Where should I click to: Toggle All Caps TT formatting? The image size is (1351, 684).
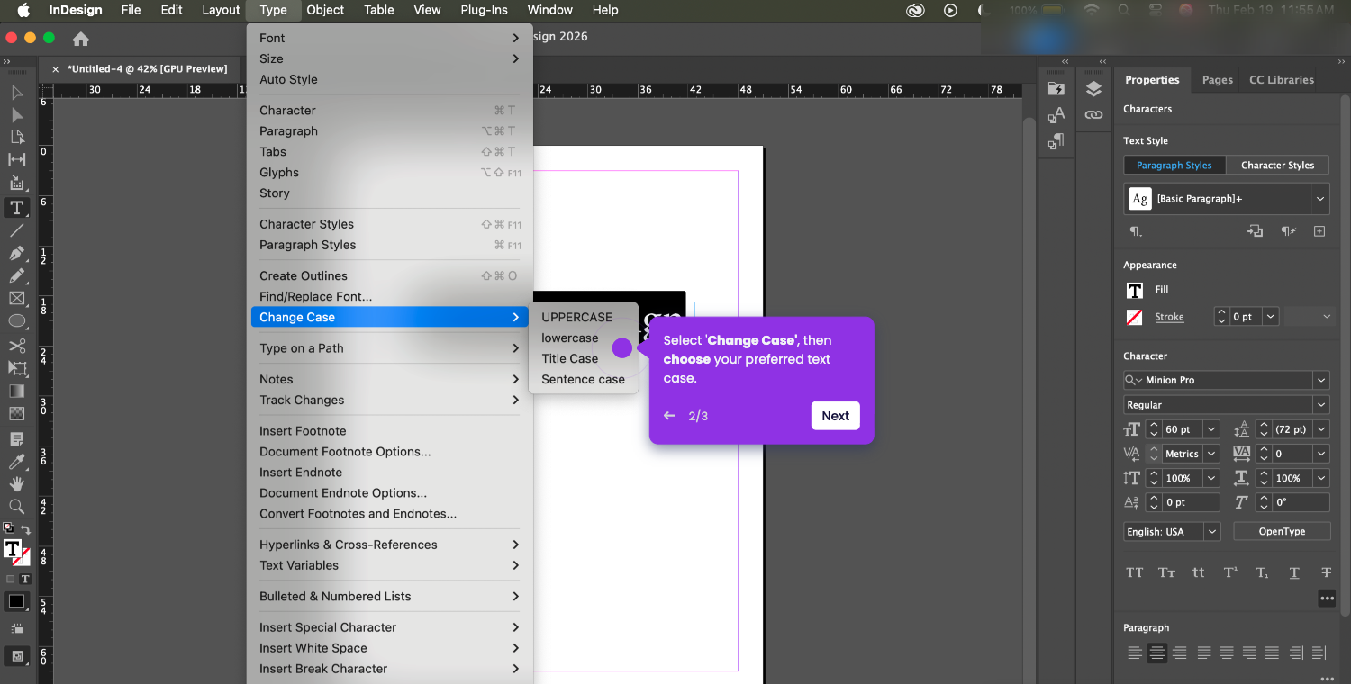tap(1135, 572)
